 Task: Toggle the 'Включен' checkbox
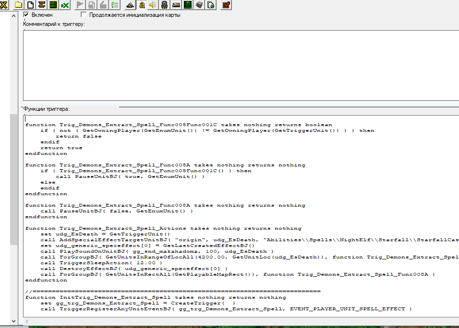click(26, 14)
